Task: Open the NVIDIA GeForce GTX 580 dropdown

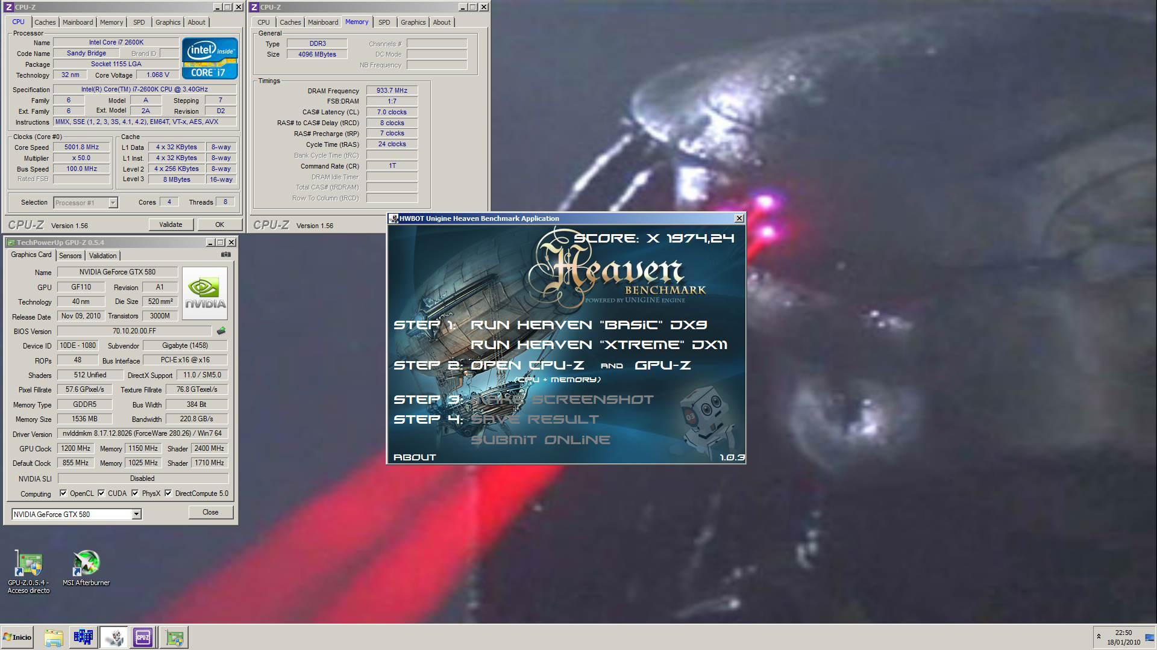Action: click(136, 514)
